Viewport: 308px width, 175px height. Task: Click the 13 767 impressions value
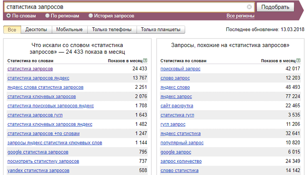click(140, 78)
